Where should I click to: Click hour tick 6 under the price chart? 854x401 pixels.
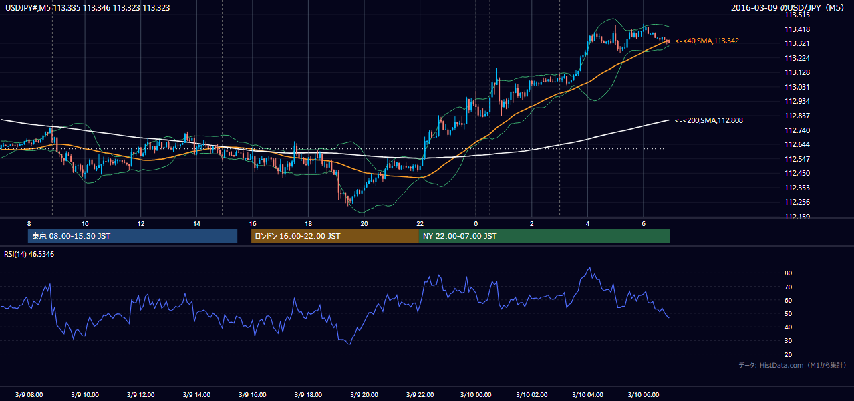coord(643,223)
